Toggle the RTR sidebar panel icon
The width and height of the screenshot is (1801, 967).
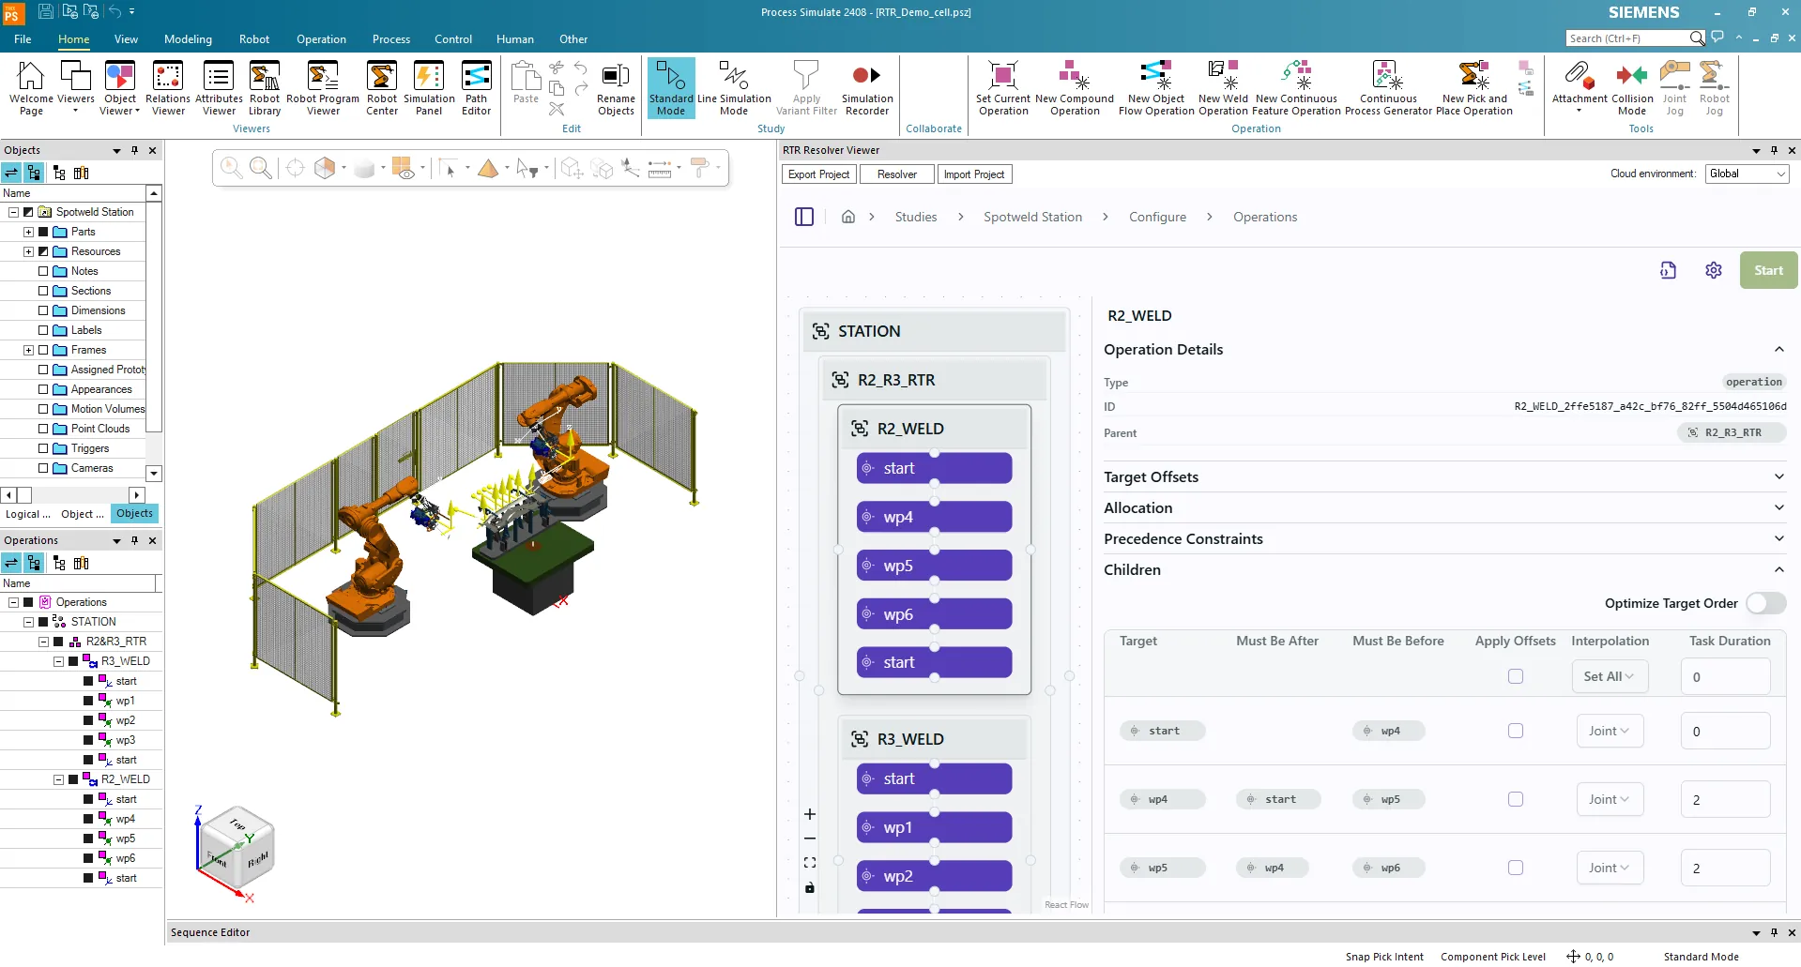point(804,217)
